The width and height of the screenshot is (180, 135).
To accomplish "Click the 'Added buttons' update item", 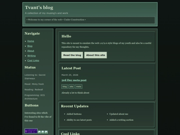I will pos(74,114).
